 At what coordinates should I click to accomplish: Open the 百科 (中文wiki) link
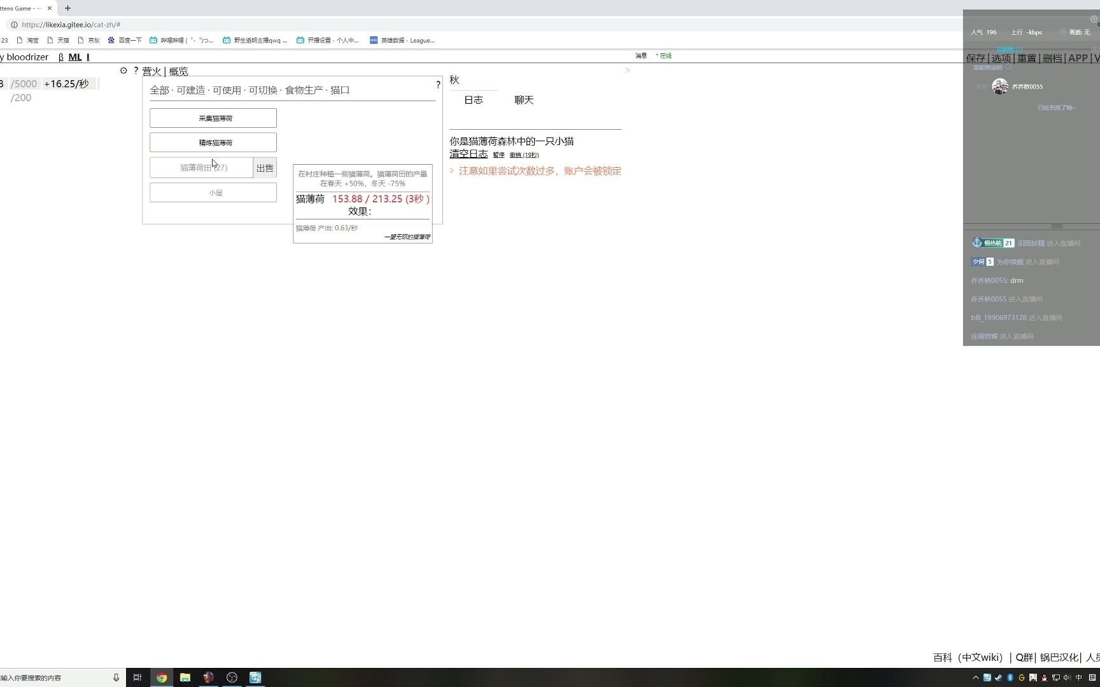[968, 657]
